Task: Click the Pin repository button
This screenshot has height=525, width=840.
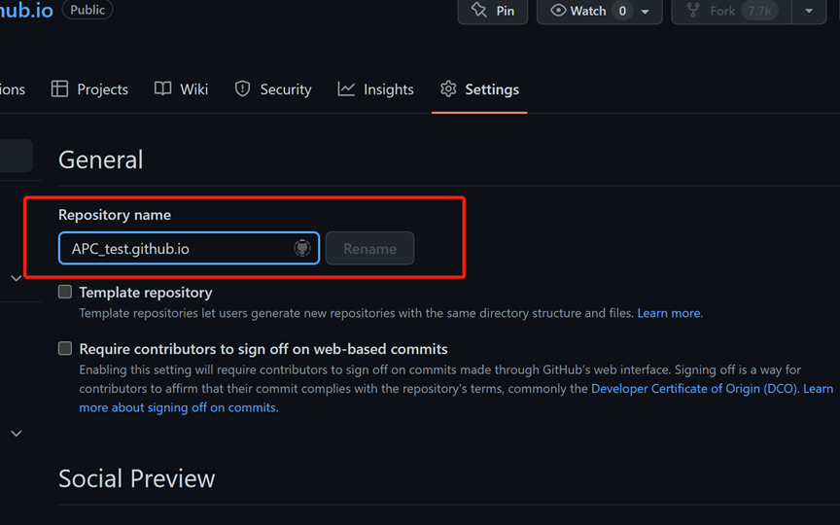Action: click(x=492, y=11)
